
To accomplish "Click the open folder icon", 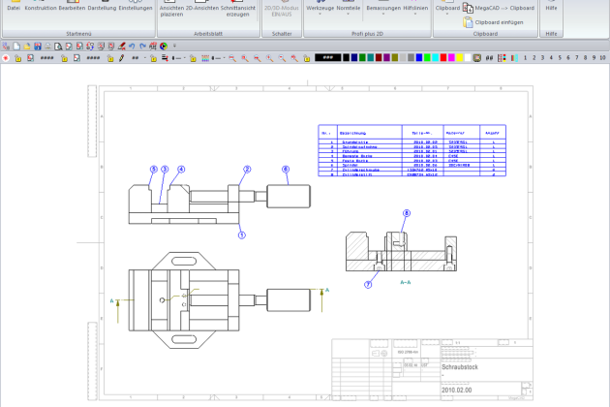I will (27, 46).
